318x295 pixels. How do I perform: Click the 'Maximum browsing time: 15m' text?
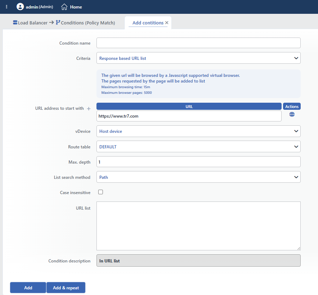pos(126,87)
